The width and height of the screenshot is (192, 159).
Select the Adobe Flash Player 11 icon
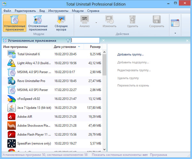12,134
